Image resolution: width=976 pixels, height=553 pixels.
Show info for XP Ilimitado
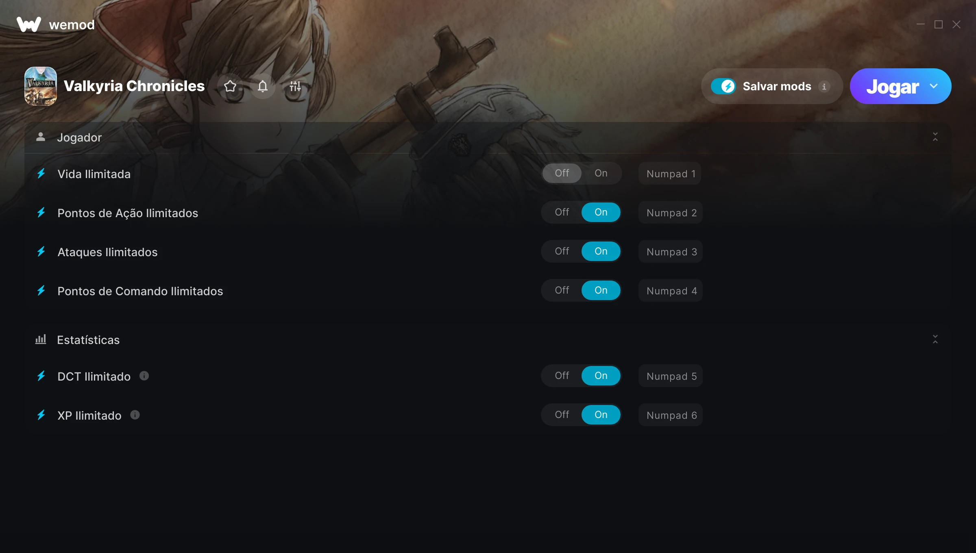(x=135, y=415)
